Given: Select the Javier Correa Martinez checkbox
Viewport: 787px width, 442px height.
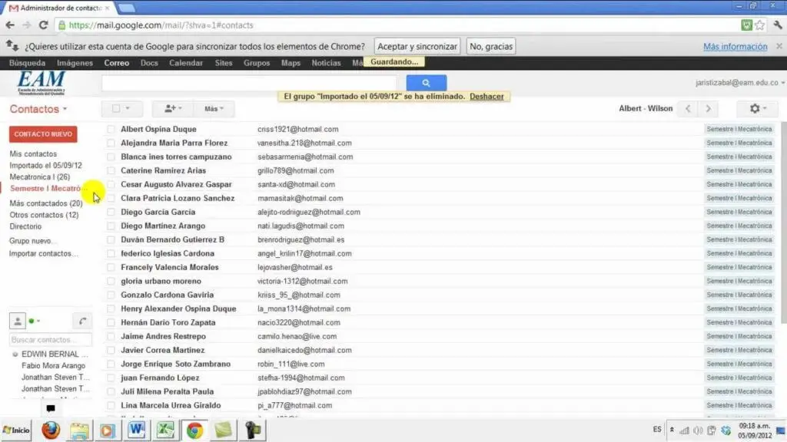Looking at the screenshot, I should click(111, 350).
